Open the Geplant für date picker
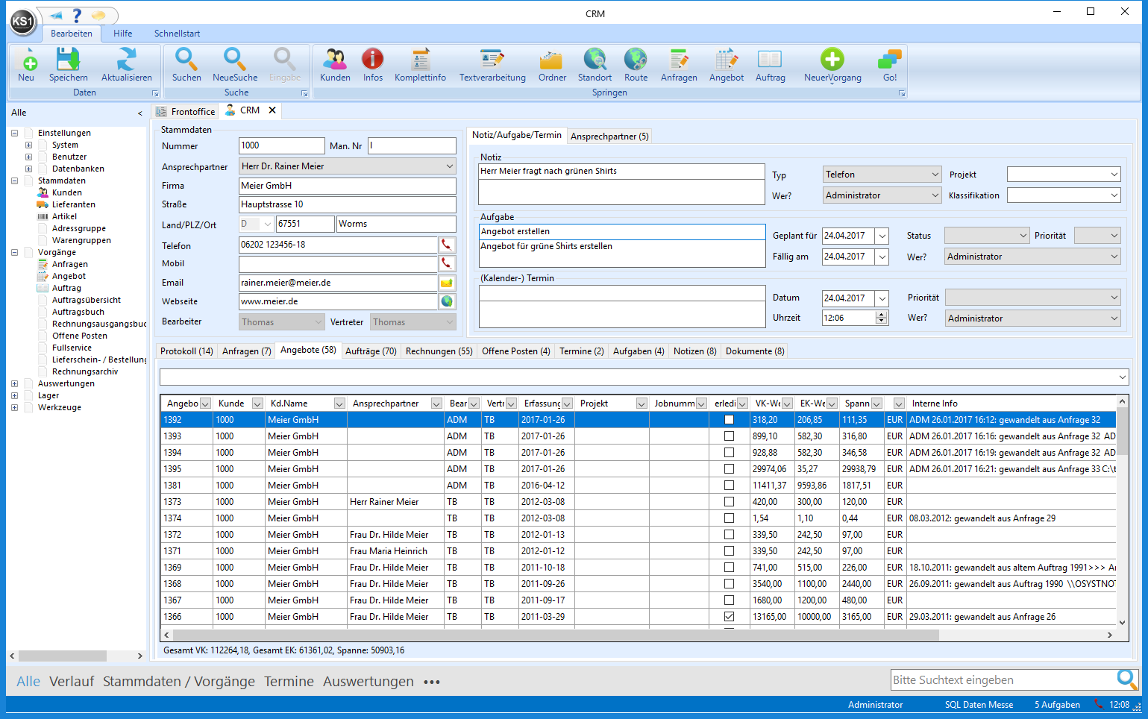The width and height of the screenshot is (1148, 719). pos(881,235)
